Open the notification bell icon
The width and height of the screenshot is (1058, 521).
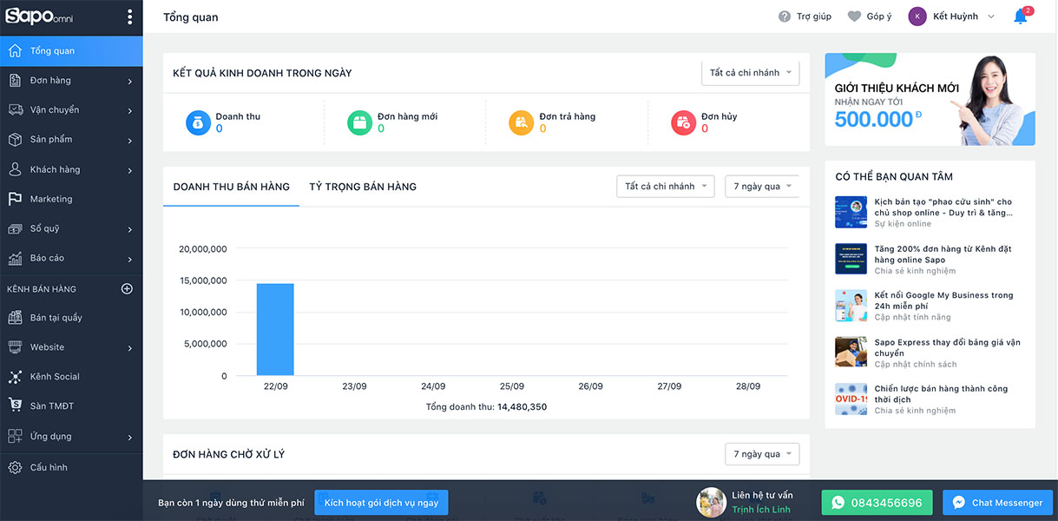(x=1020, y=16)
